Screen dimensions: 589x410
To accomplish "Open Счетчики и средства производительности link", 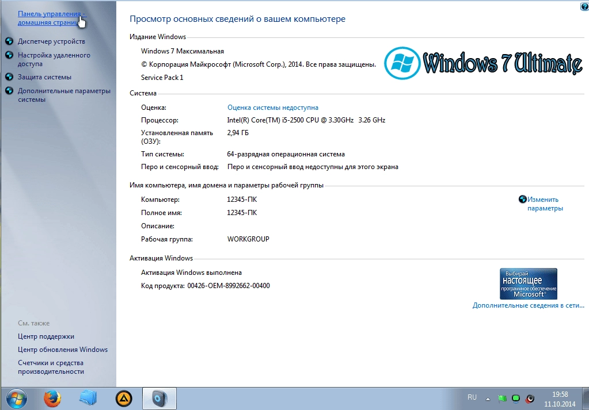I will pos(51,367).
